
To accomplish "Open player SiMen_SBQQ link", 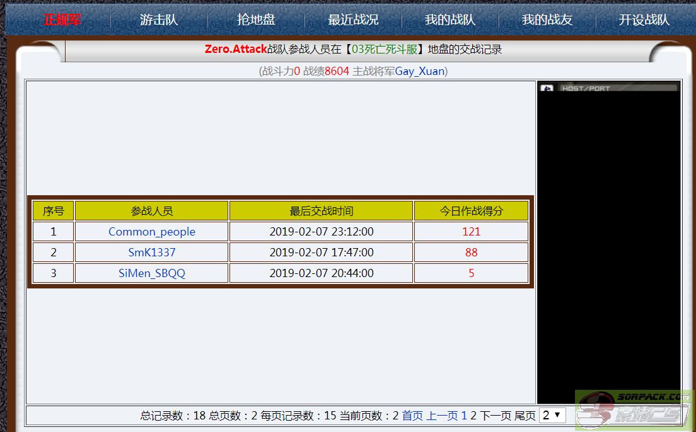I will pyautogui.click(x=152, y=273).
